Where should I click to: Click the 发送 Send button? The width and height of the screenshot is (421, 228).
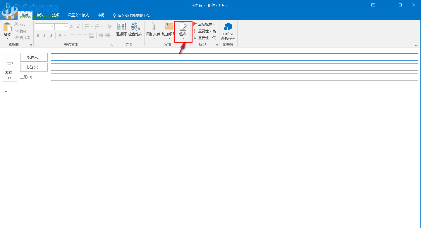[x=9, y=67]
